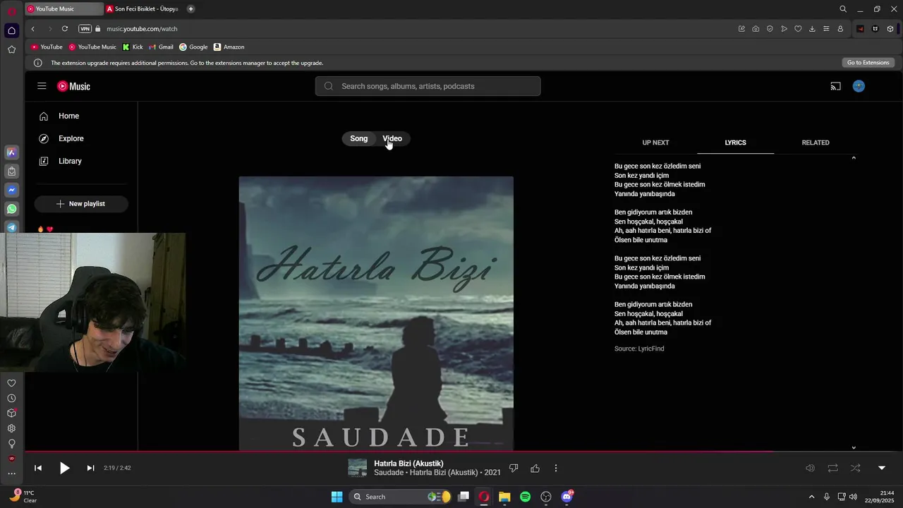
Task: Click the YouTube Music logo
Action: click(x=73, y=86)
